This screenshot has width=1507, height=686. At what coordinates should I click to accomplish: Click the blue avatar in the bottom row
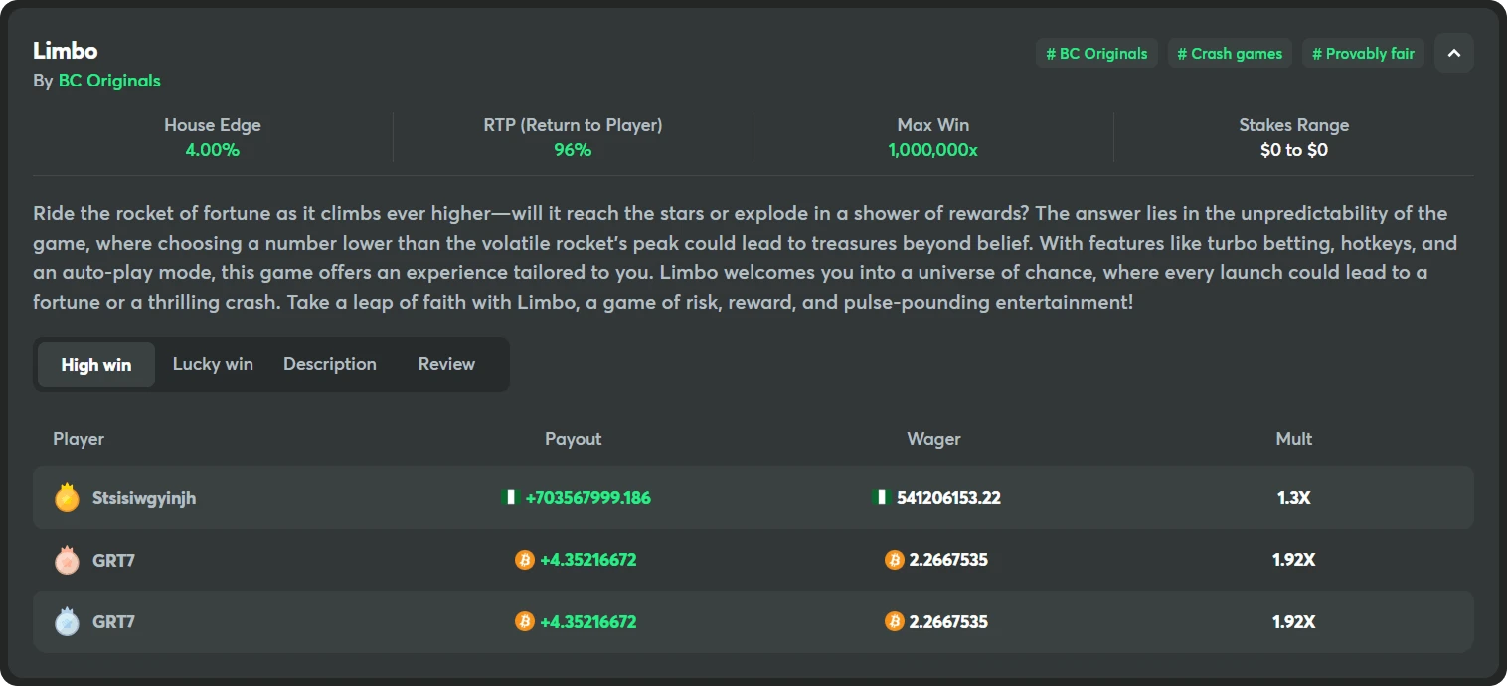pos(66,621)
